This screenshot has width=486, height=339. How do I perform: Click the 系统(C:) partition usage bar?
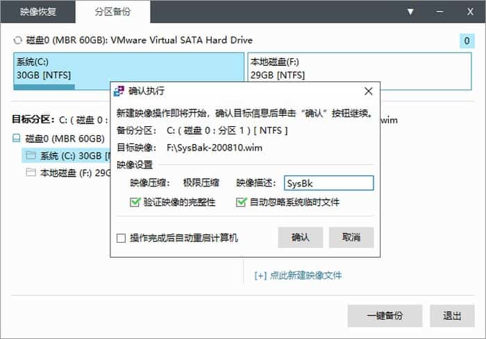point(44,87)
